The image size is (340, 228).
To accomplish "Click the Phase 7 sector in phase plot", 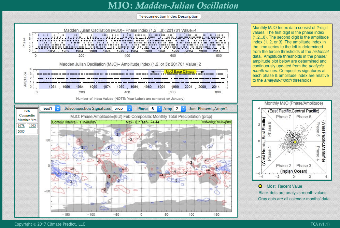I will click(282, 117).
